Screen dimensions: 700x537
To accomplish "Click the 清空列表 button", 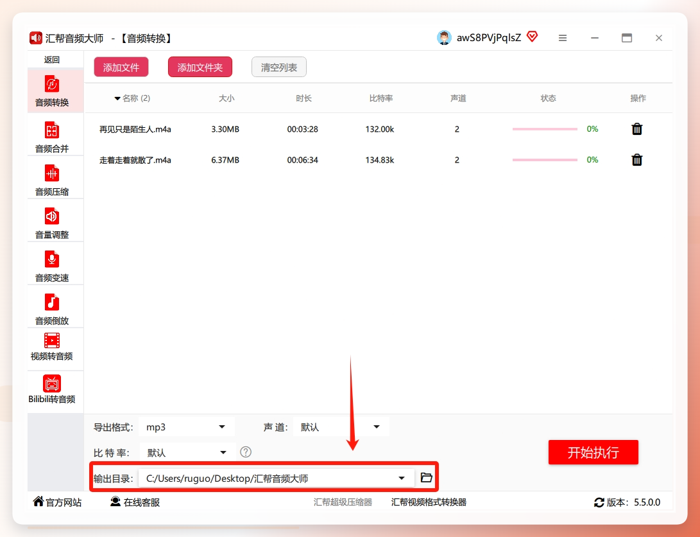I will coord(279,67).
